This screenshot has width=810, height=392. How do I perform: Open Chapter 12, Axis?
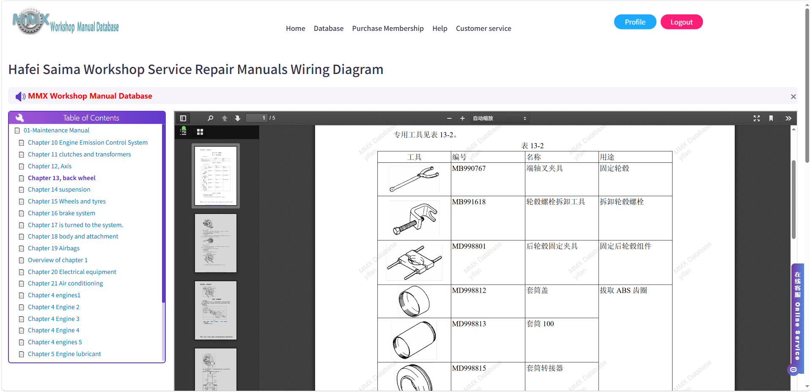[x=49, y=167]
